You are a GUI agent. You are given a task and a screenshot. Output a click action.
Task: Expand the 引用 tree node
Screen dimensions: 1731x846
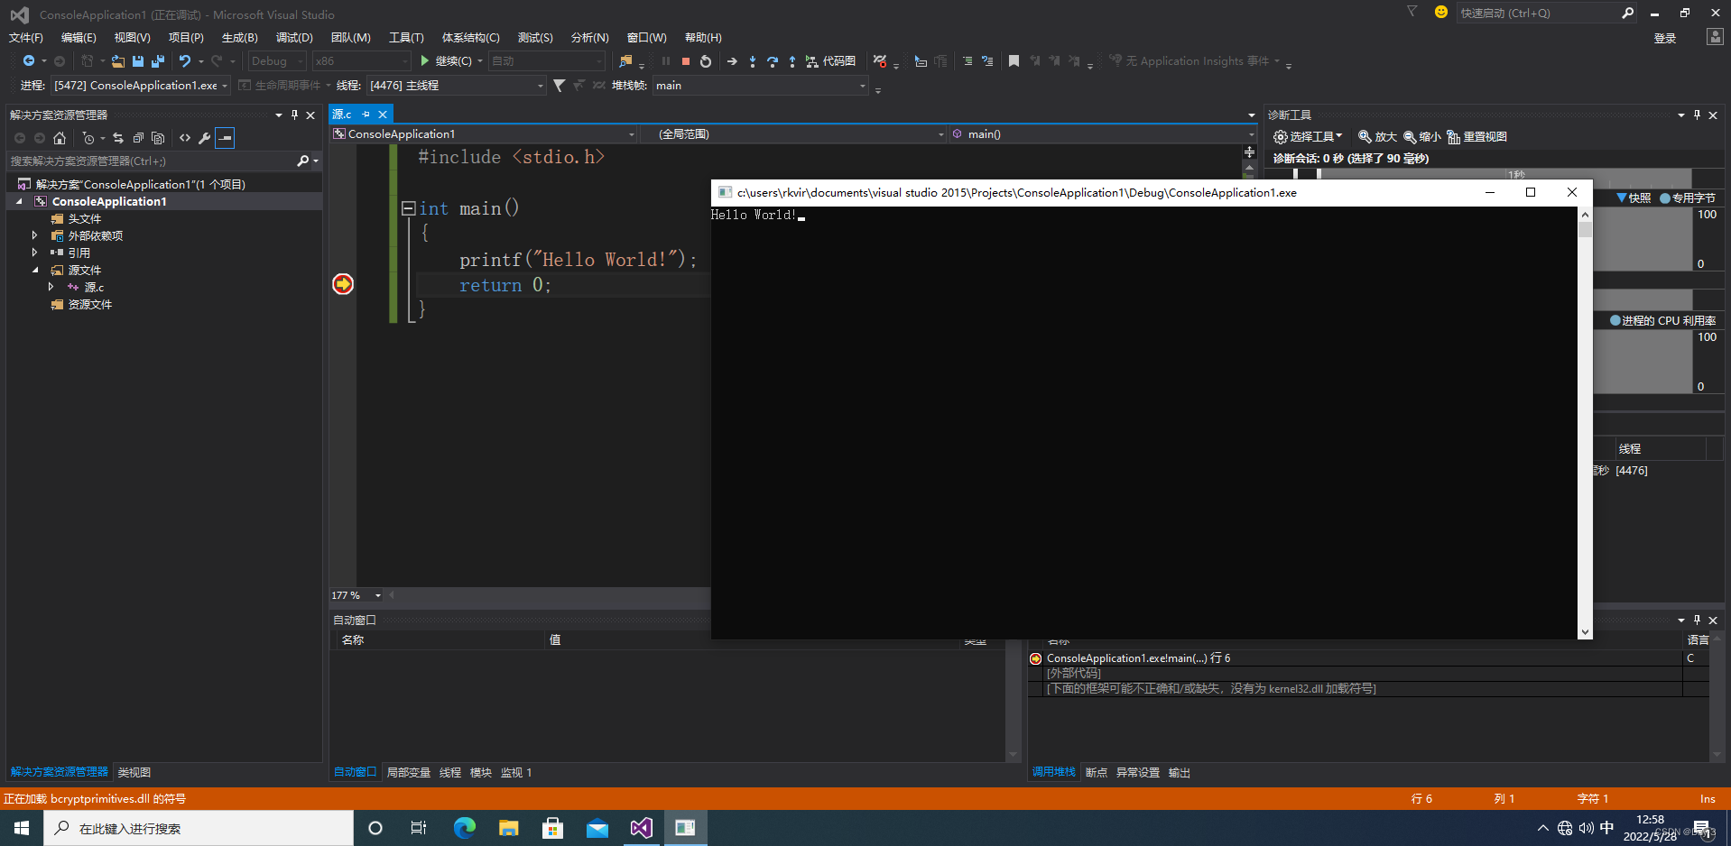[34, 253]
